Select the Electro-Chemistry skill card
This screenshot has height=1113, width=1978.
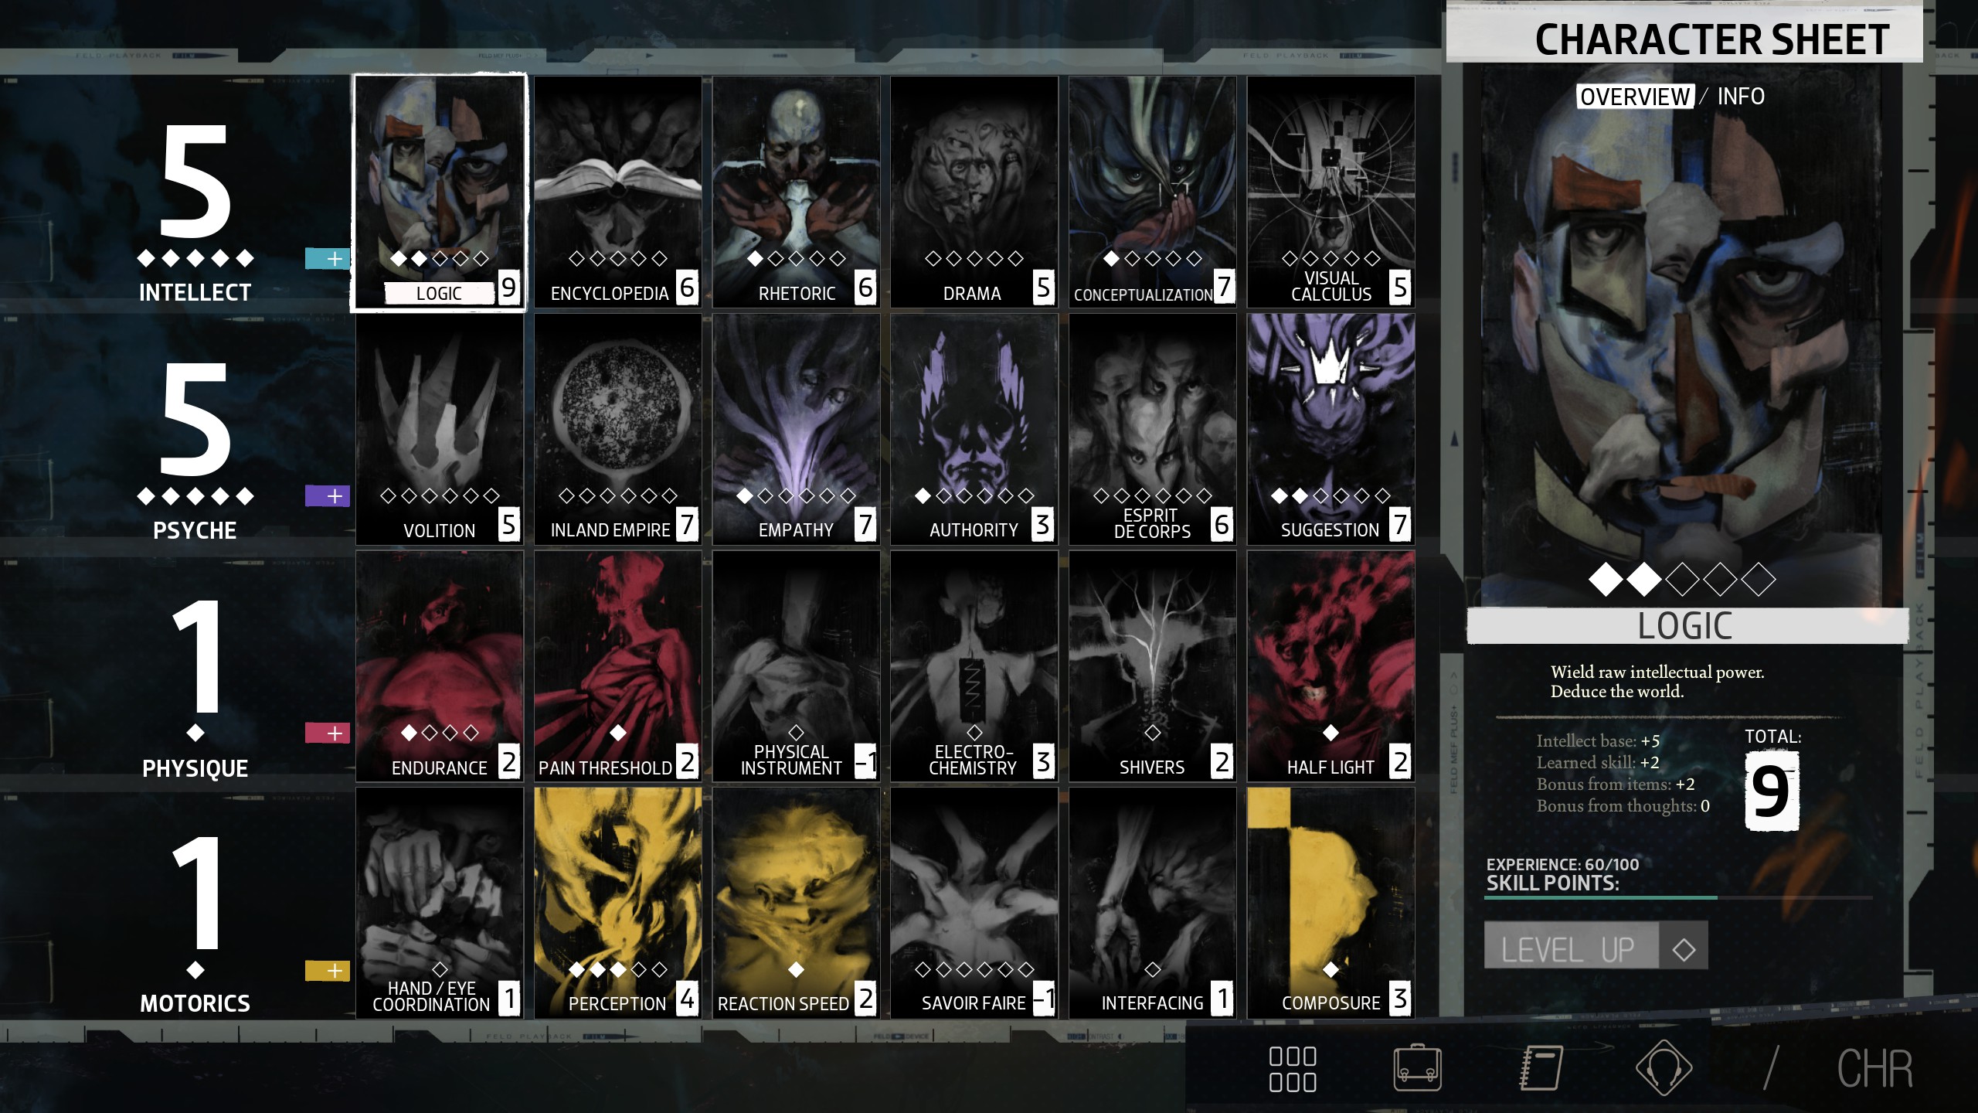[x=974, y=666]
